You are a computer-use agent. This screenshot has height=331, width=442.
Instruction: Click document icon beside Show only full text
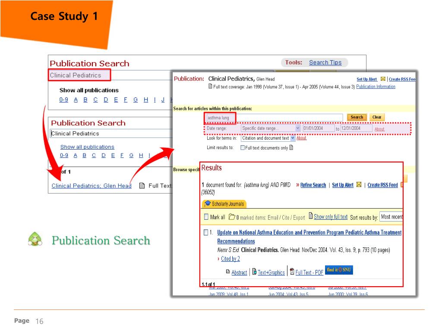[x=311, y=216]
